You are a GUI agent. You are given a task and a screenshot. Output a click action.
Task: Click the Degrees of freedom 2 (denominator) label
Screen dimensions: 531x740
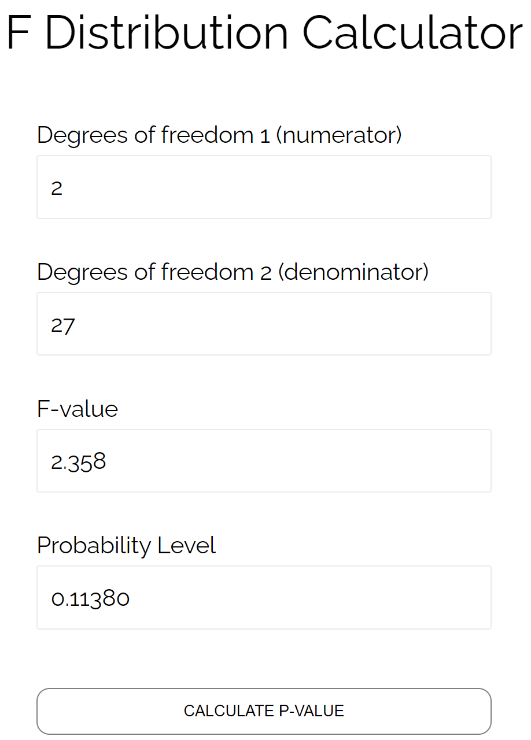(233, 272)
